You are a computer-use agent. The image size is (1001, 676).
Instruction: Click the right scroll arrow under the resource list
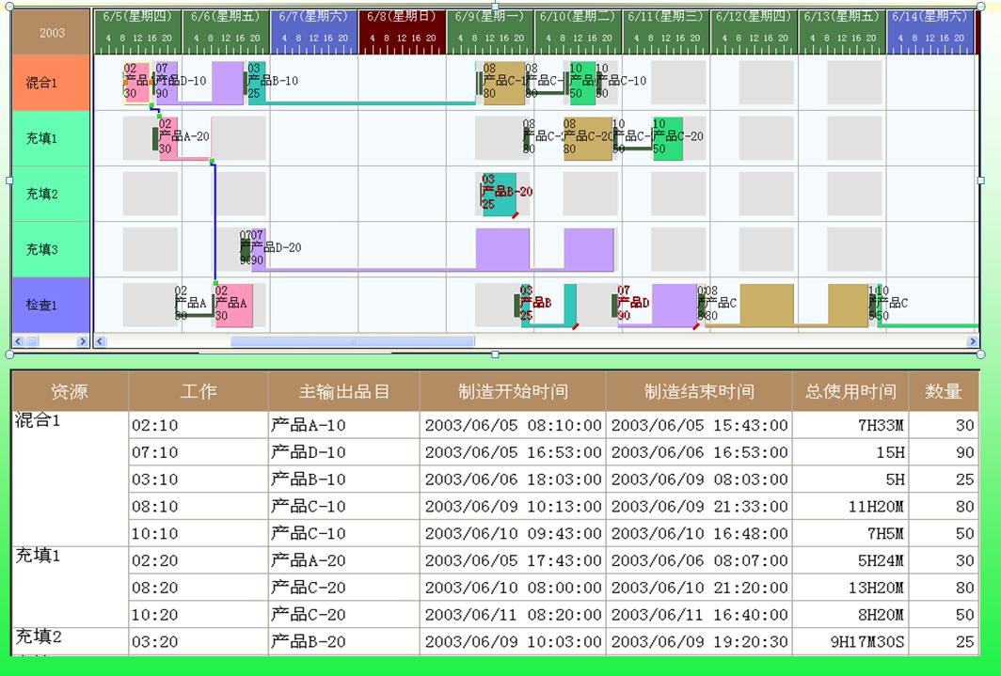(82, 342)
